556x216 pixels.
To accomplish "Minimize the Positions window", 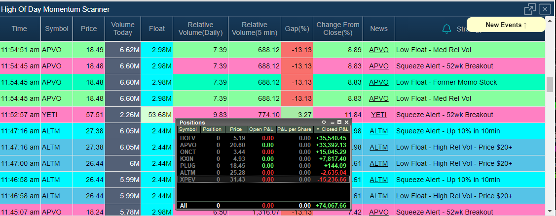I will (333, 123).
